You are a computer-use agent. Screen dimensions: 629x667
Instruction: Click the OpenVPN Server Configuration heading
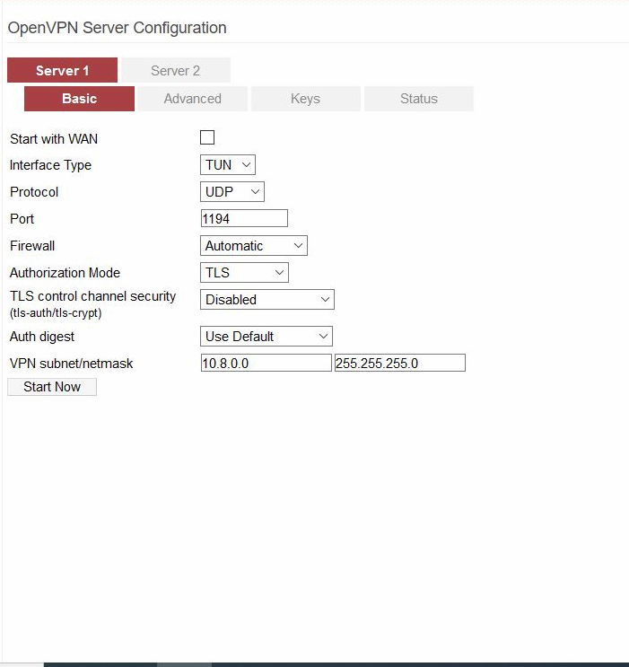(117, 28)
